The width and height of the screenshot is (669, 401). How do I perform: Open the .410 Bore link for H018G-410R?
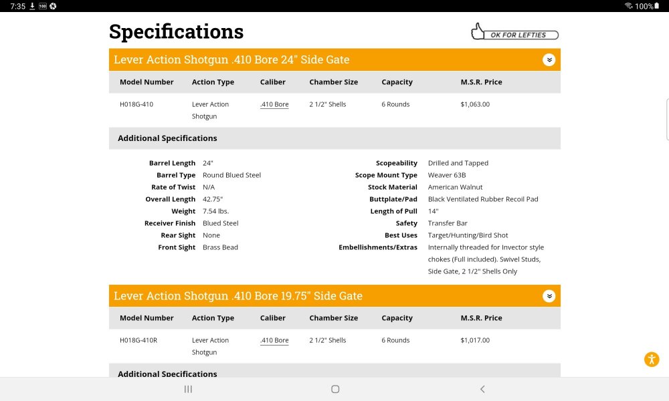[274, 340]
